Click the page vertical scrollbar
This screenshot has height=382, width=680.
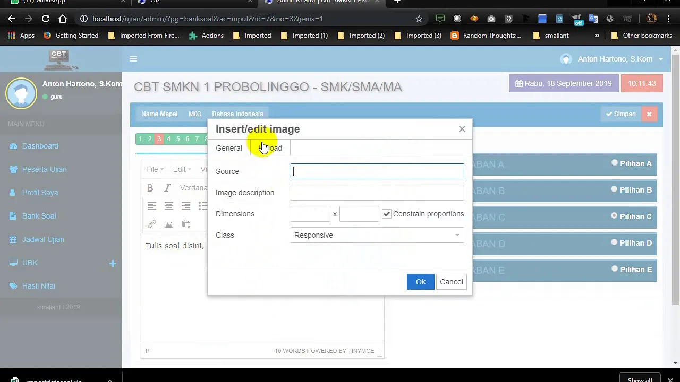pyautogui.click(x=675, y=180)
